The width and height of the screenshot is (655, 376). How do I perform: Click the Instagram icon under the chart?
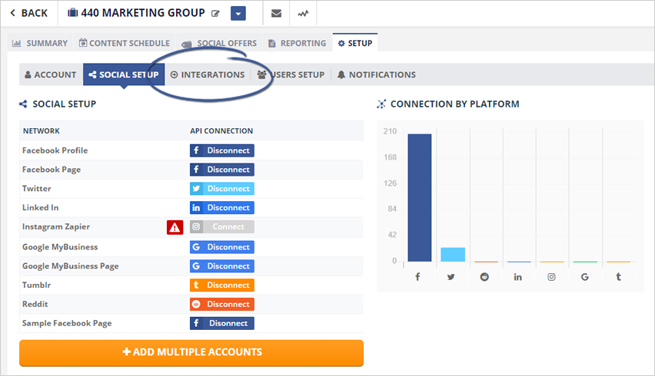coord(551,276)
